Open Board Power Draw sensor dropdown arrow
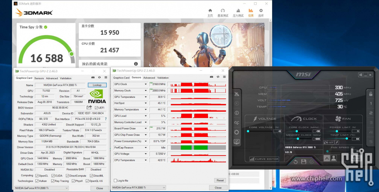This screenshot has height=192, width=379. click(x=146, y=129)
